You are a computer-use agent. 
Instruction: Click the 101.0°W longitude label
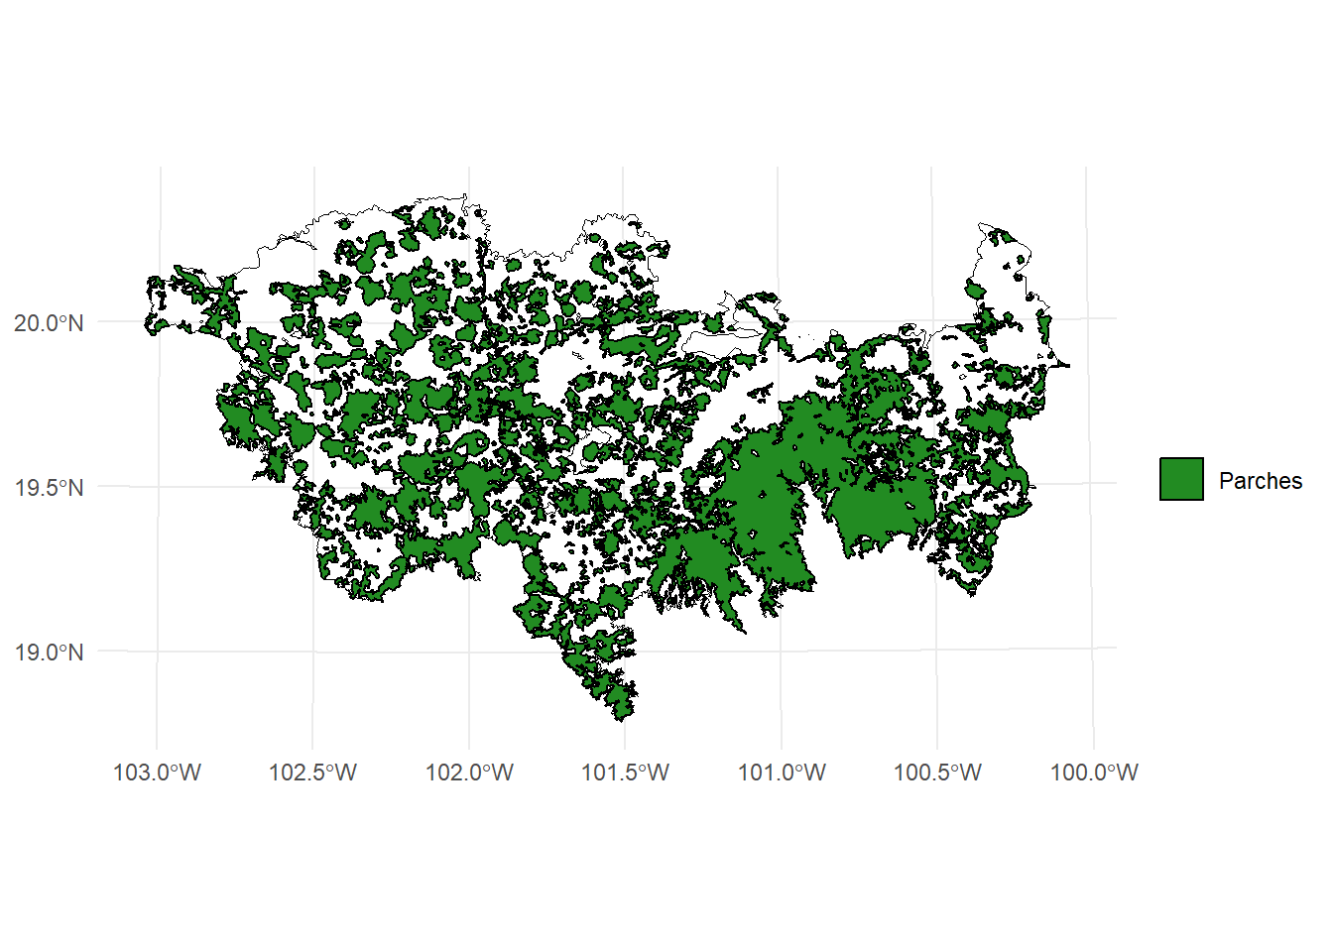[782, 773]
